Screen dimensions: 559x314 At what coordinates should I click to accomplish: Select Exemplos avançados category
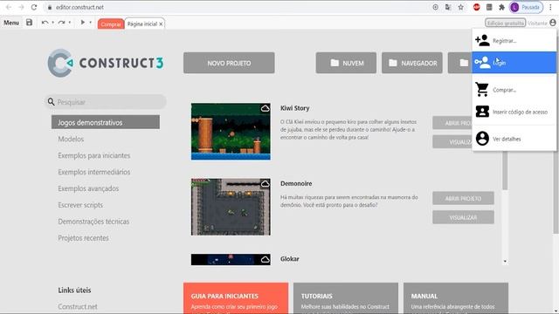click(88, 188)
